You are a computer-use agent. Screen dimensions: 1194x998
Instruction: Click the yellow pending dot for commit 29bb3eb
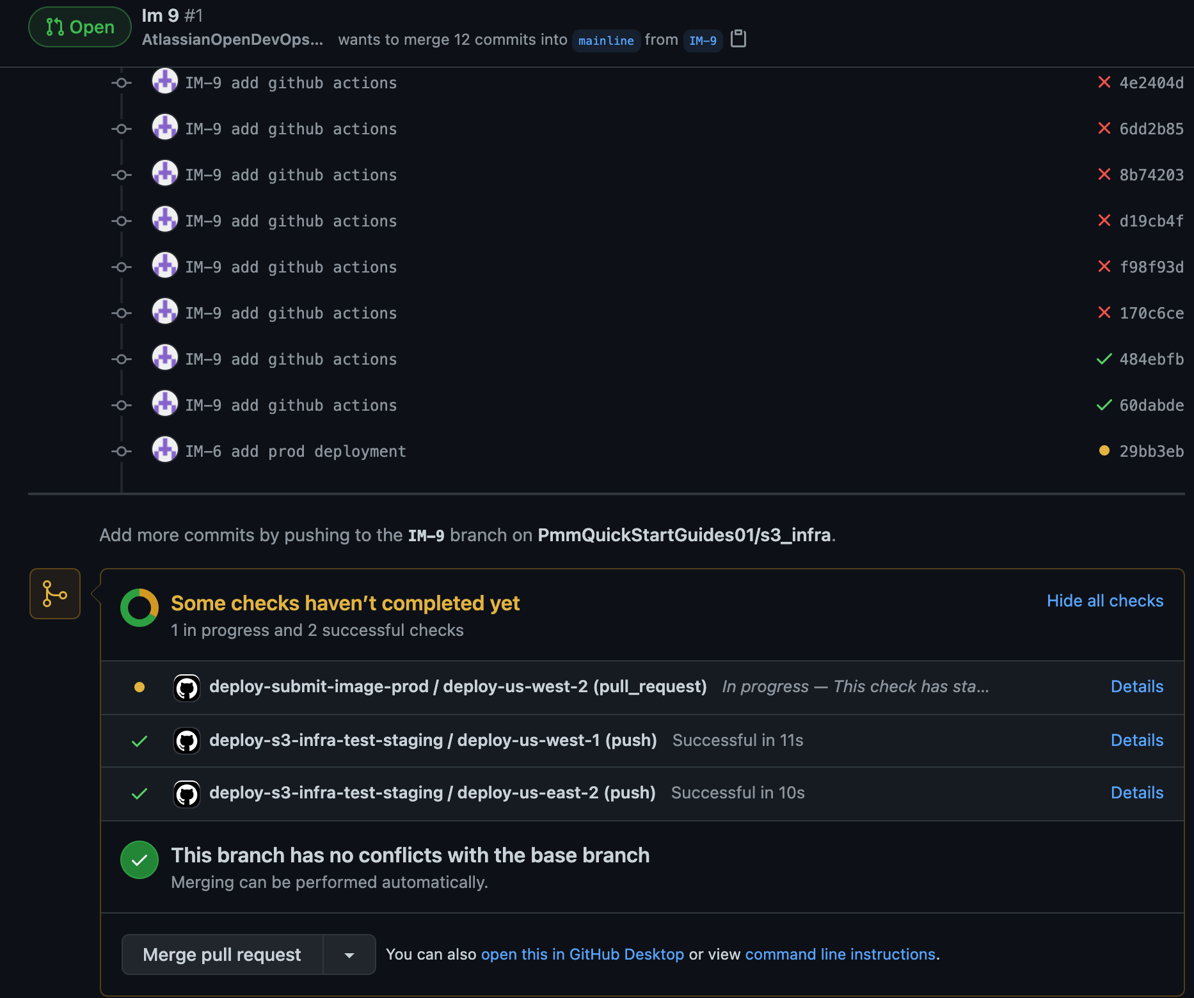point(1104,451)
